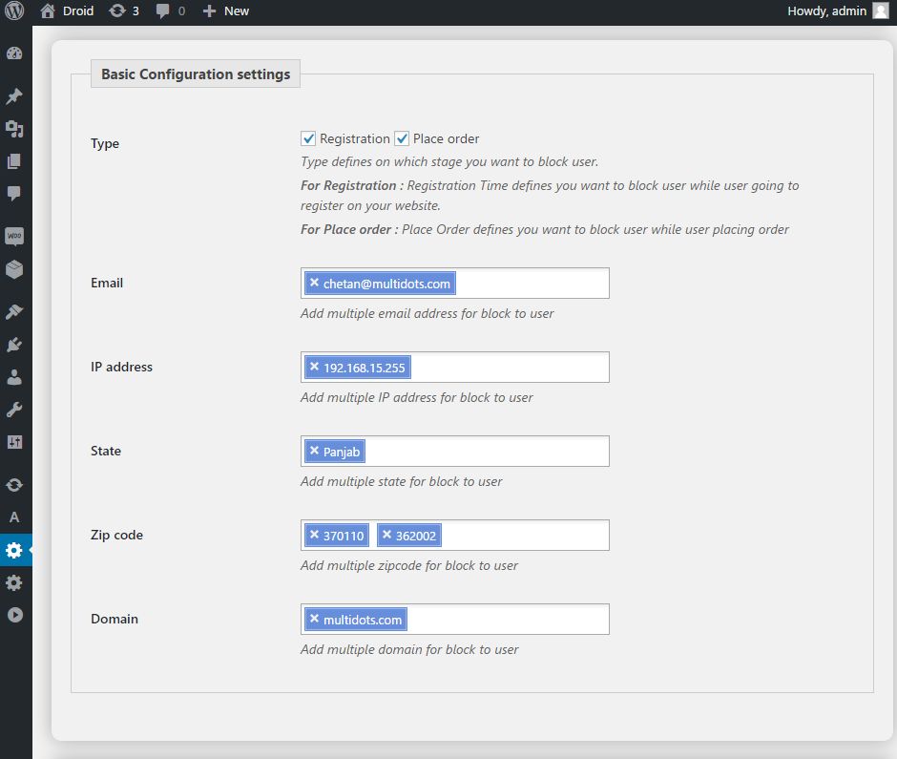Image resolution: width=897 pixels, height=759 pixels.
Task: Uncheck the Place order checkbox
Action: pos(402,138)
